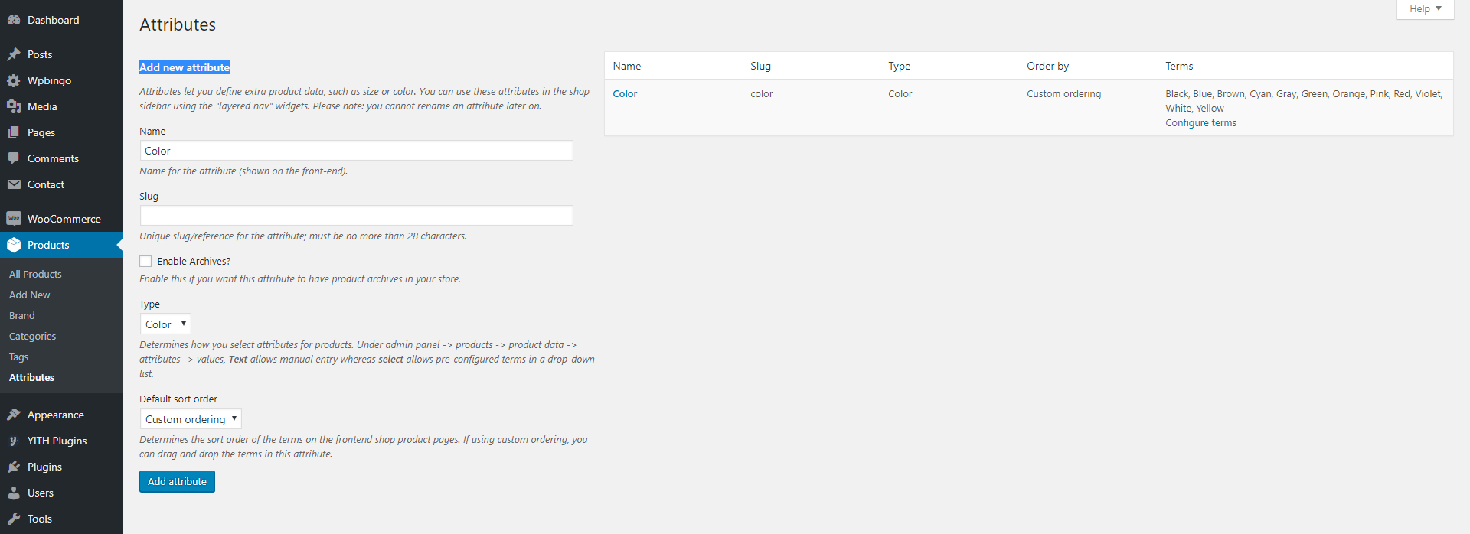
Task: Click the Appearance paintbrush icon
Action: click(x=14, y=415)
